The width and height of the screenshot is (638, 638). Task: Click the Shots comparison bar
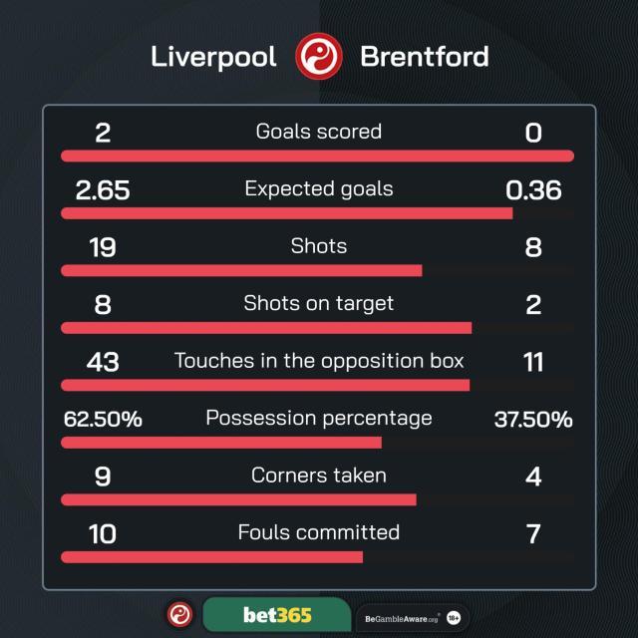point(241,270)
